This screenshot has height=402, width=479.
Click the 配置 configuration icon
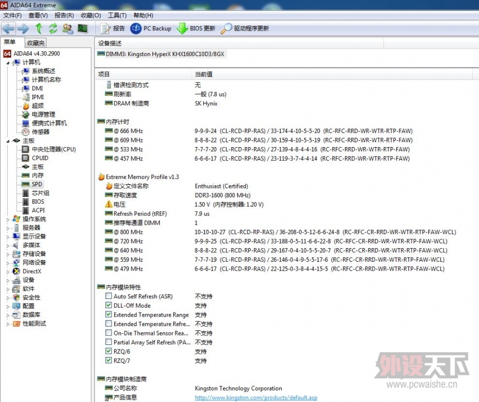[17, 306]
